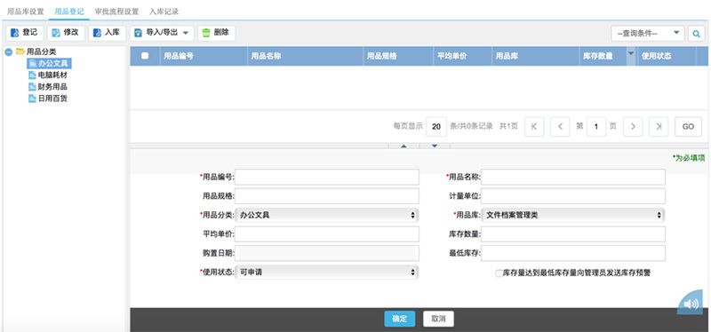This screenshot has width=711, height=332.
Task: Click the 取消 cancel button
Action: [438, 319]
